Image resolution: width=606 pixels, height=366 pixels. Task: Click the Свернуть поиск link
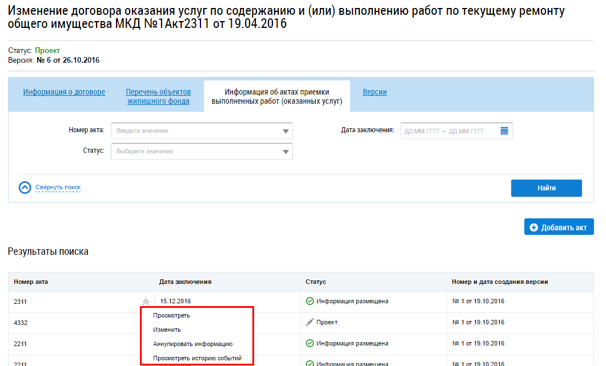pos(58,187)
